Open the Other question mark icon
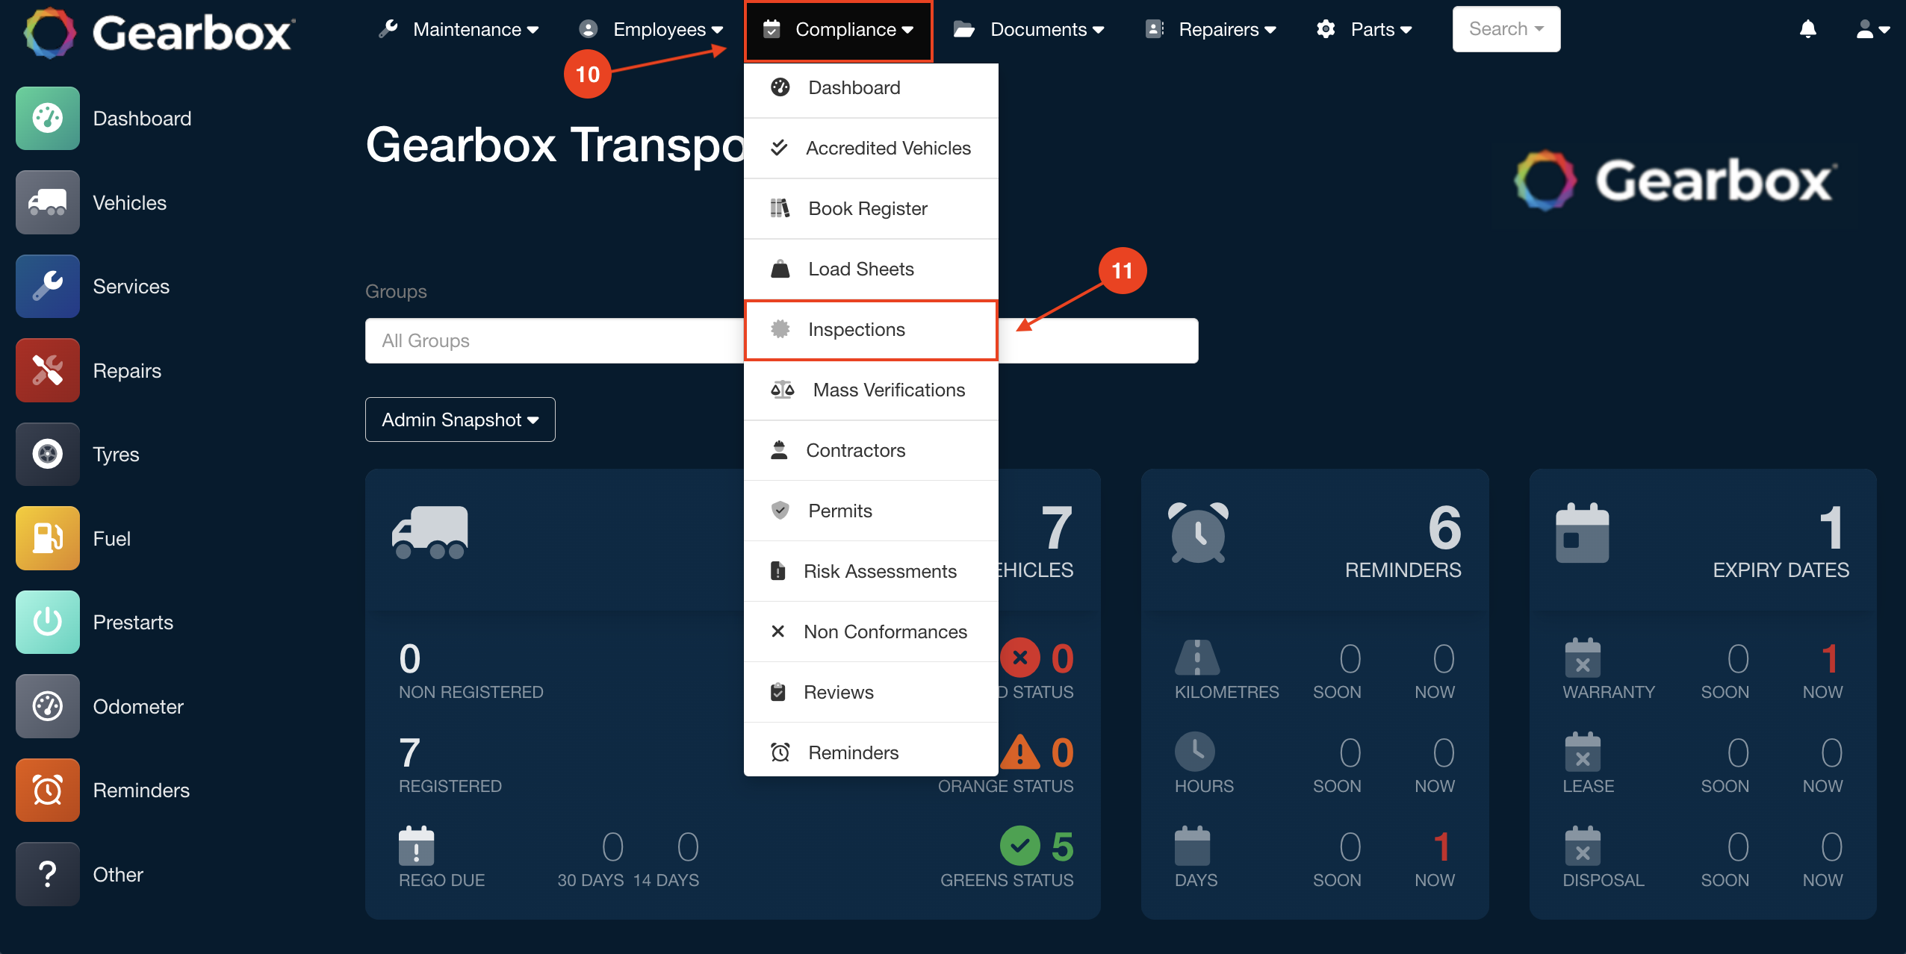Image resolution: width=1906 pixels, height=954 pixels. (48, 874)
